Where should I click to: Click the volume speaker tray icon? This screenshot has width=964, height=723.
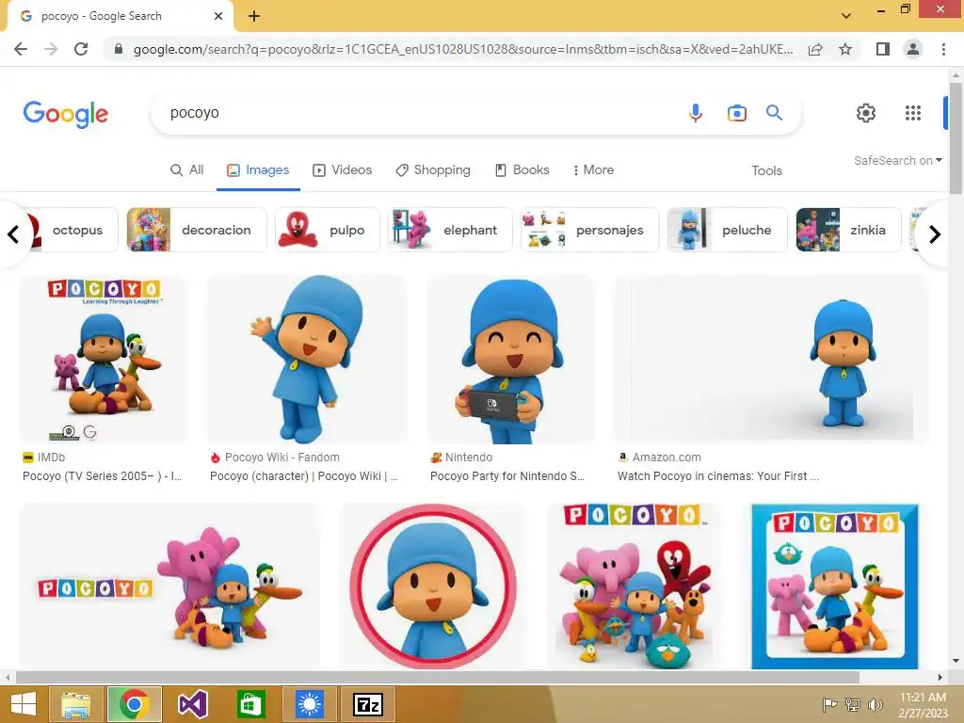point(876,704)
